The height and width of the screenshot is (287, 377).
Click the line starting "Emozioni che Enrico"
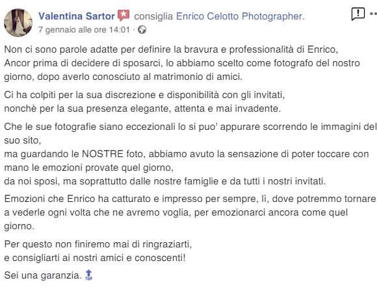pyautogui.click(x=190, y=199)
